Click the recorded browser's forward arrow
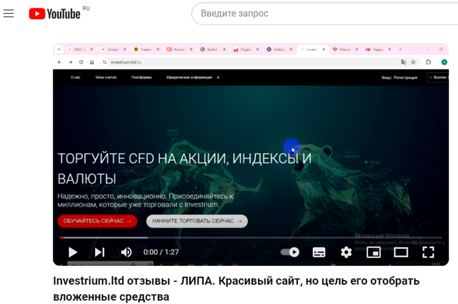 [70, 62]
